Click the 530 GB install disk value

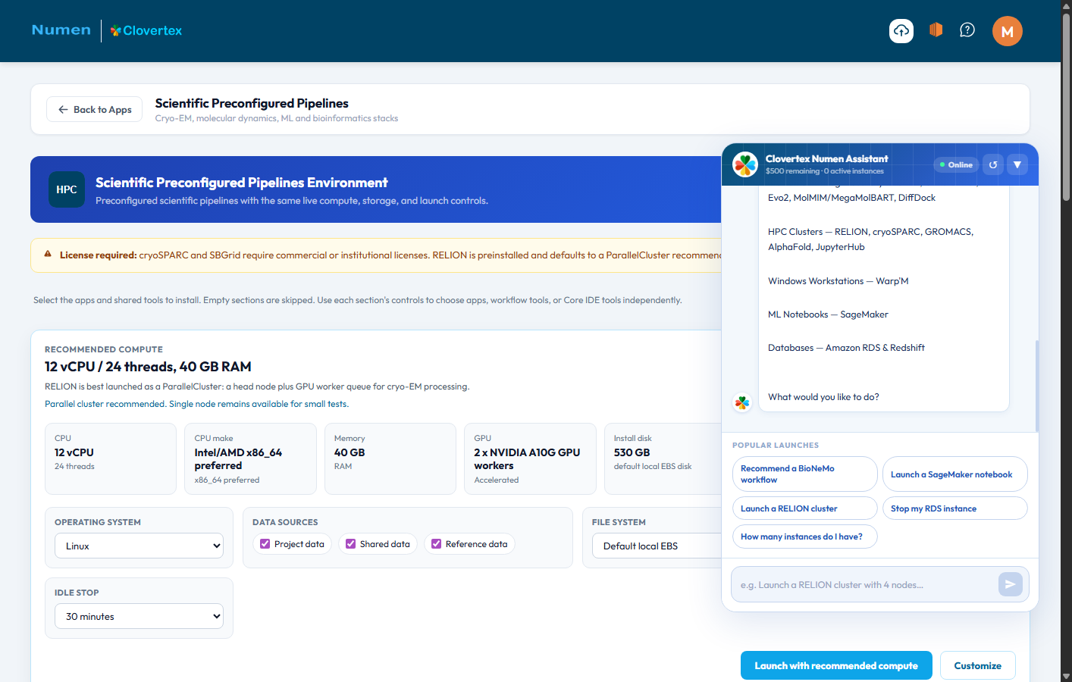[x=632, y=452]
